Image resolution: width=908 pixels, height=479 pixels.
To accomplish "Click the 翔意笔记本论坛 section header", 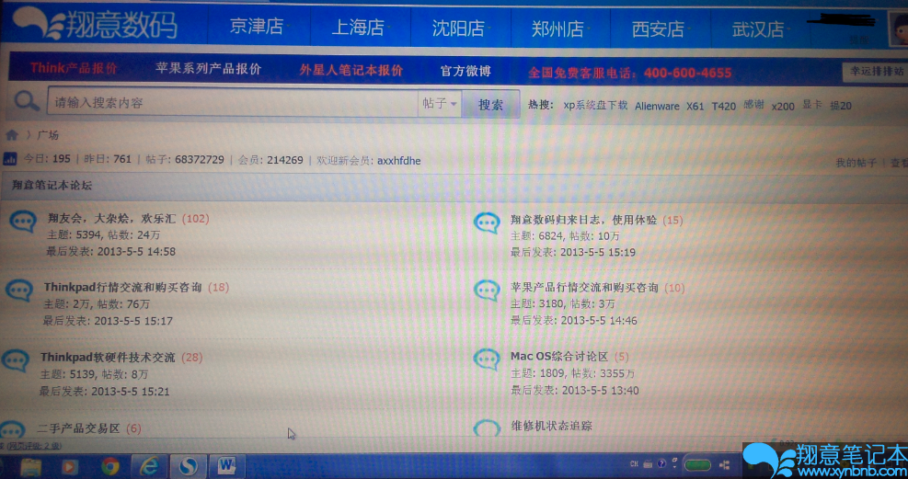I will coord(52,186).
